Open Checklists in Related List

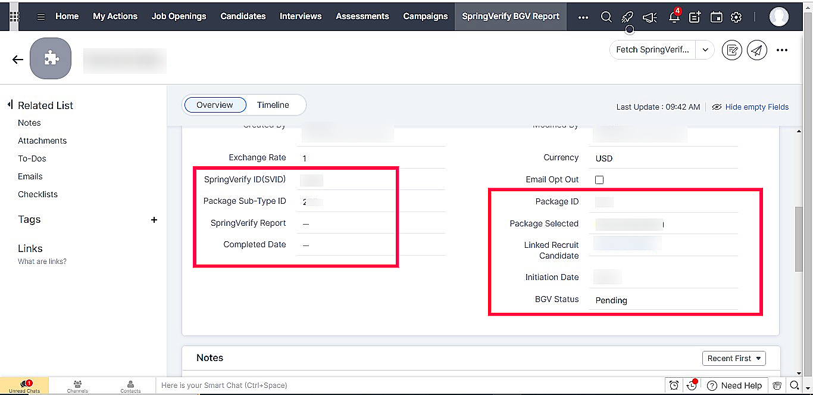38,194
